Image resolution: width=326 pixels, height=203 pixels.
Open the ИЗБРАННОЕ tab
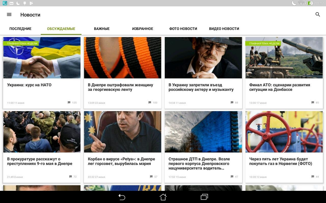click(x=143, y=29)
